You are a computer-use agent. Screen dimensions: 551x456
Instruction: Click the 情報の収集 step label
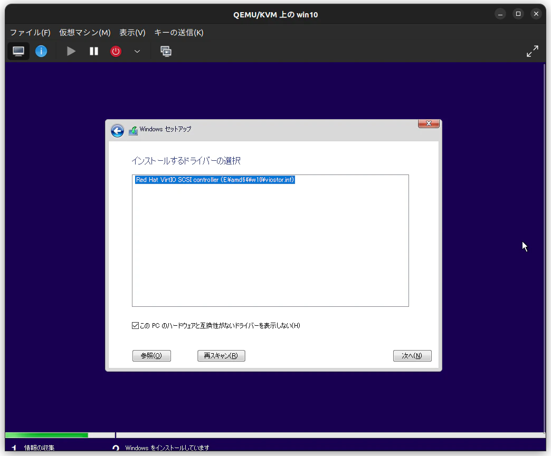(x=40, y=448)
